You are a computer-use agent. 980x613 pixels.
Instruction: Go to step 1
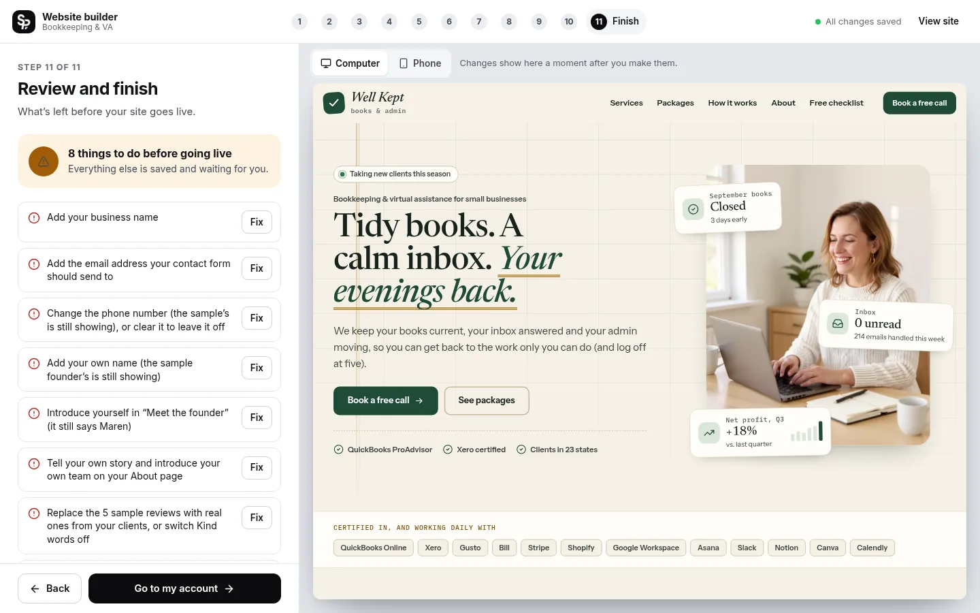pos(299,22)
